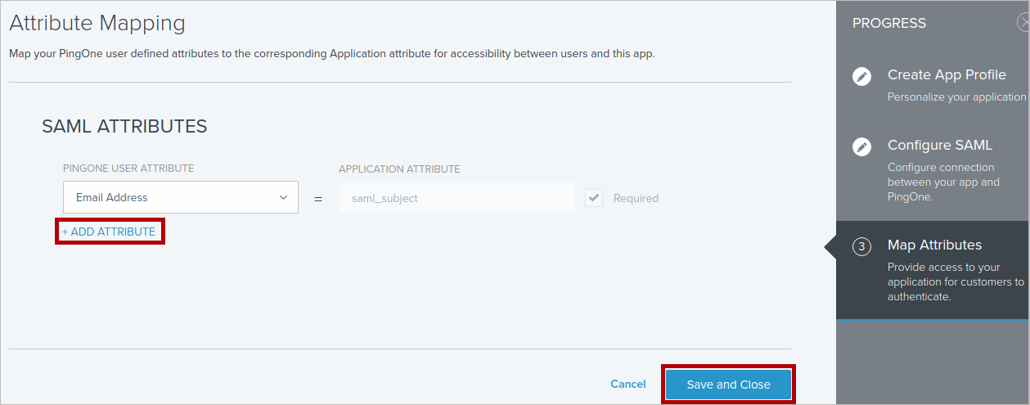Expand the dropdown using its chevron arrow
Screen dimensions: 1030x405
coord(283,197)
